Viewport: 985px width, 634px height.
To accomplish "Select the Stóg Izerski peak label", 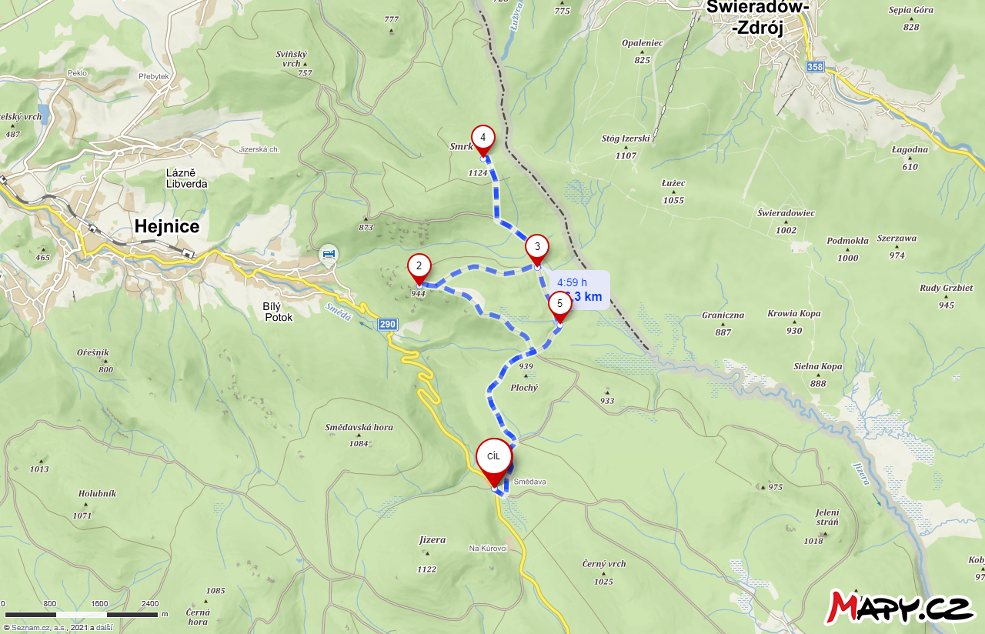I will [626, 139].
